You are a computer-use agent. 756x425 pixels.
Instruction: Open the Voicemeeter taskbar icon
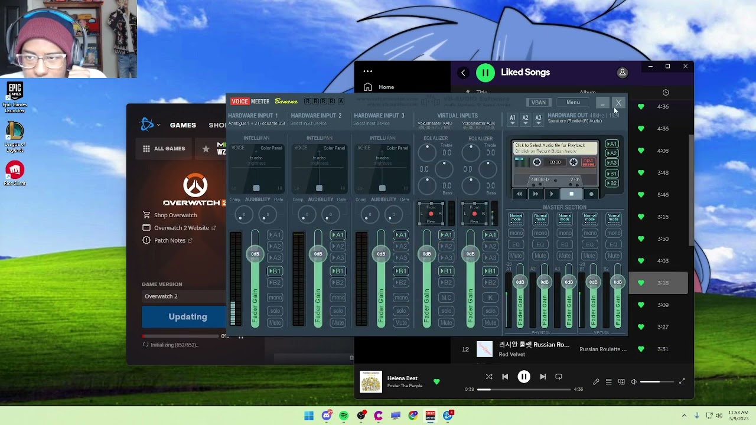pos(431,416)
